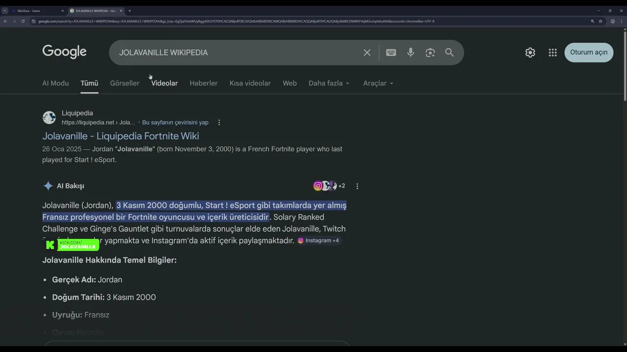The image size is (627, 352).
Task: Submit search with the magnifier icon
Action: [x=449, y=52]
